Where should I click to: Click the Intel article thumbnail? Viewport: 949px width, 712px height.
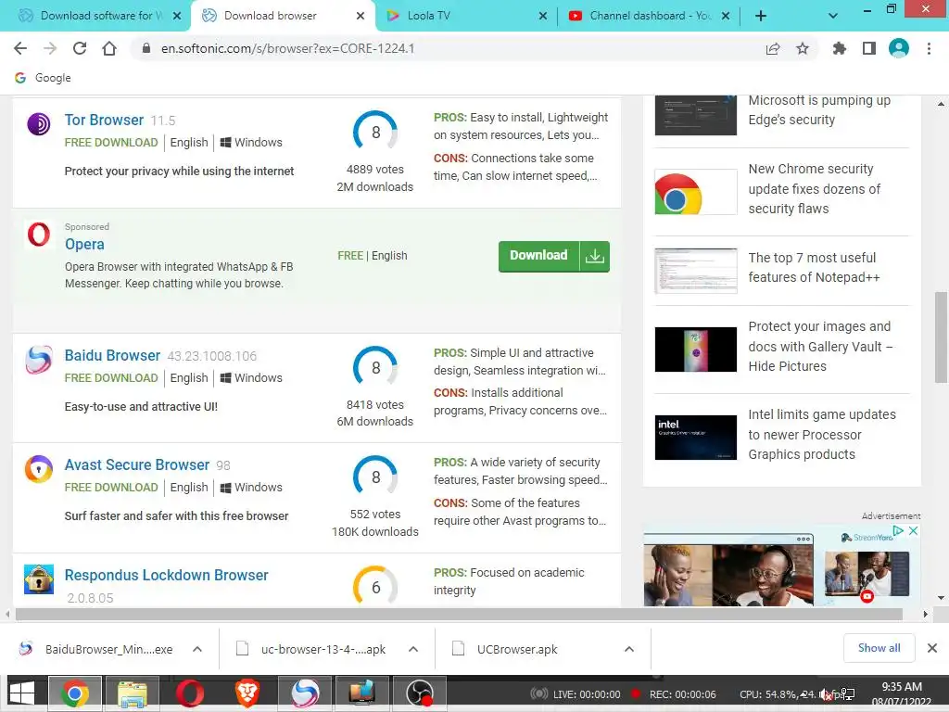click(695, 438)
